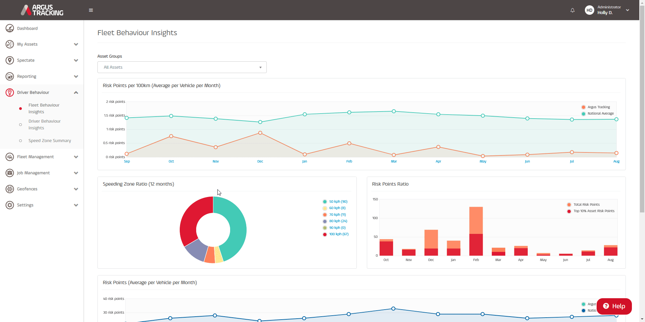Viewport: 645px width, 322px height.
Task: Toggle Argus Tracking legend in top chart
Action: click(x=596, y=107)
